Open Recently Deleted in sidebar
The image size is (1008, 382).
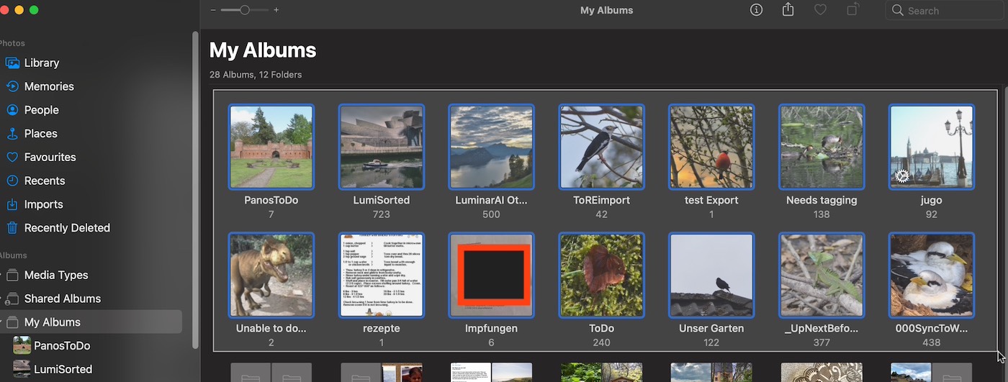click(x=67, y=227)
